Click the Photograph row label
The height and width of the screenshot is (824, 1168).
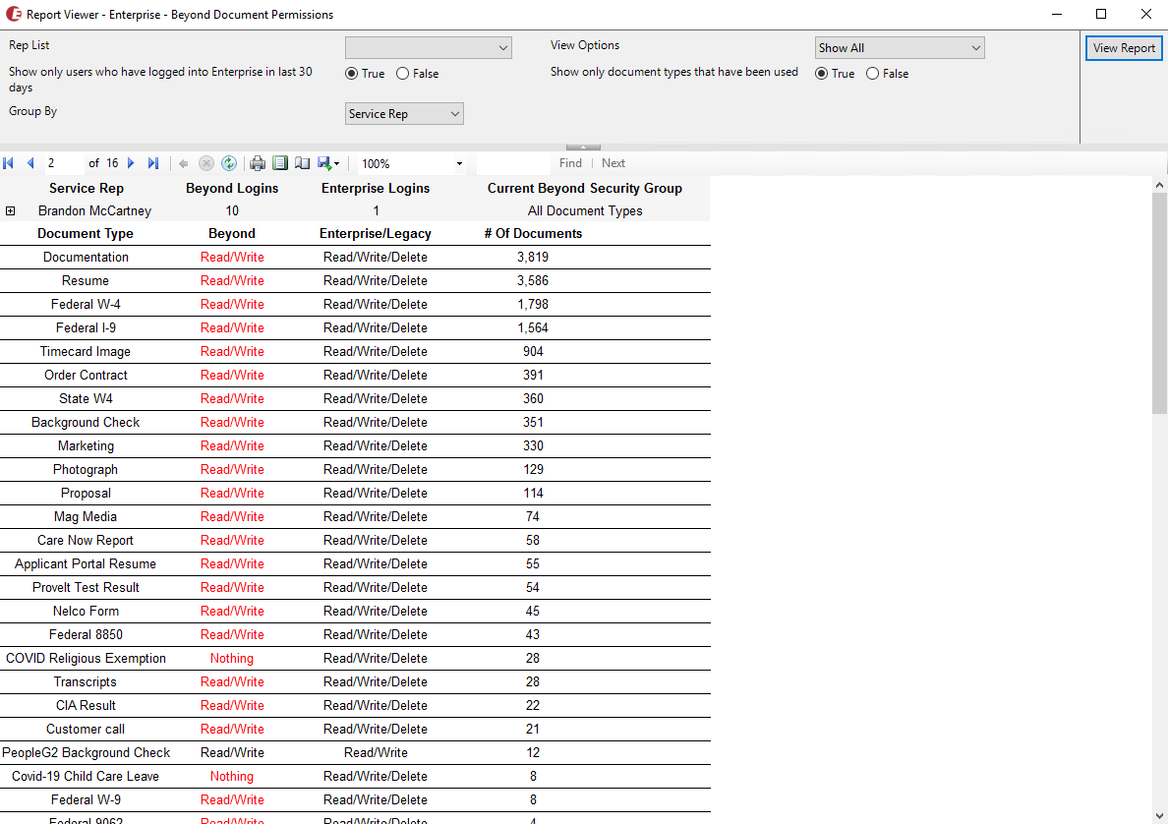[x=85, y=469]
